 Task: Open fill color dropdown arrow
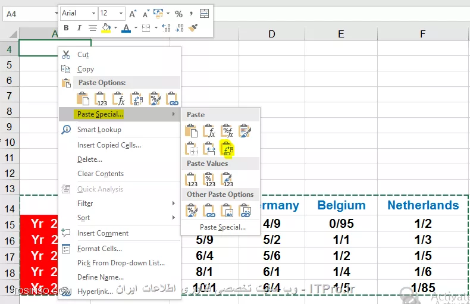point(115,28)
